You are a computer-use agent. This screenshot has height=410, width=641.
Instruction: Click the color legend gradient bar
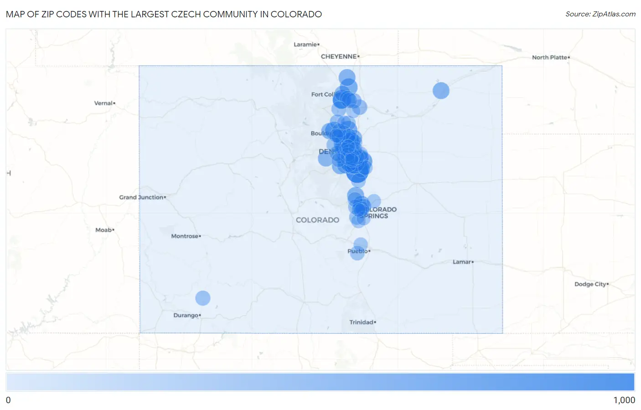320,382
